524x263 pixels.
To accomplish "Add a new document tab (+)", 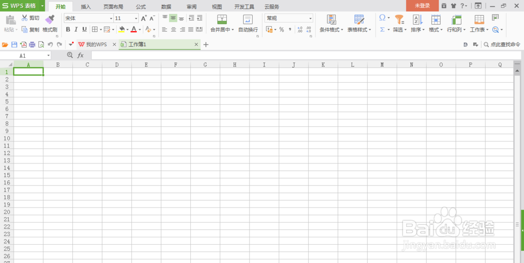I will [206, 45].
